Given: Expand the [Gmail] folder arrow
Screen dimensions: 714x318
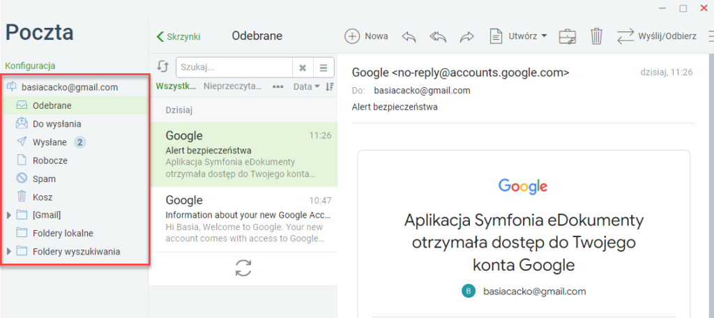Looking at the screenshot, I should click(8, 215).
